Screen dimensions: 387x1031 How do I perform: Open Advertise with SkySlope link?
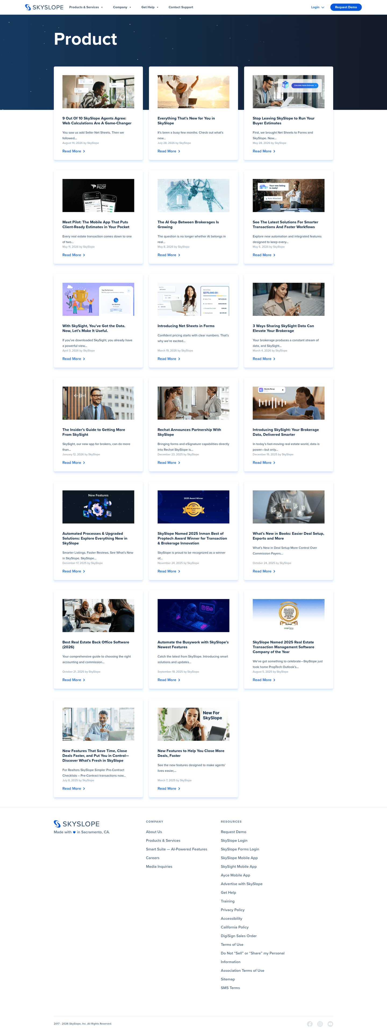coord(242,884)
